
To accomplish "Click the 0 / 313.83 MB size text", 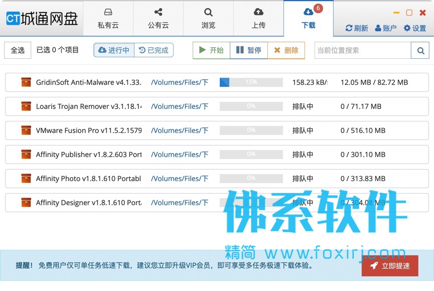I will (x=363, y=179).
